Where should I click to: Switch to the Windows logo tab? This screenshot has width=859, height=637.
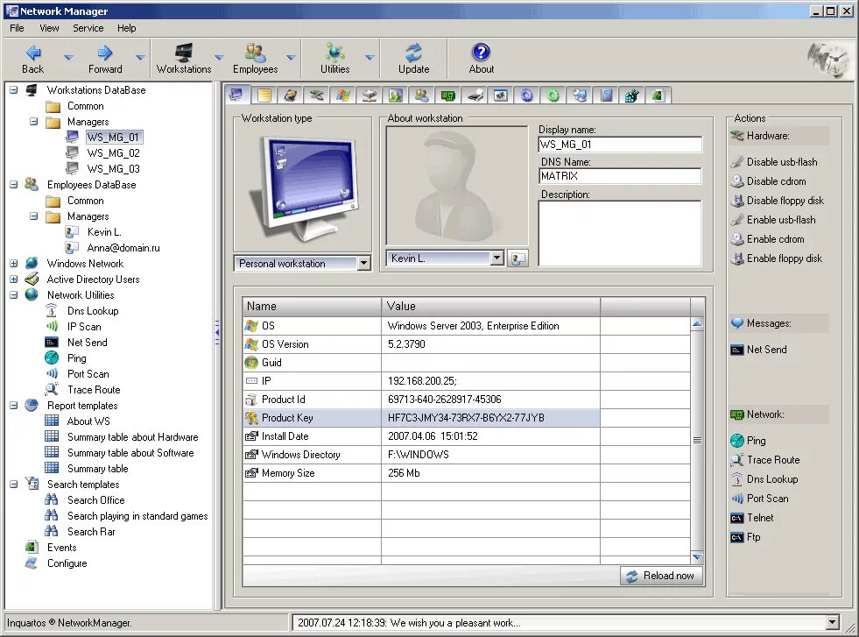click(x=343, y=96)
